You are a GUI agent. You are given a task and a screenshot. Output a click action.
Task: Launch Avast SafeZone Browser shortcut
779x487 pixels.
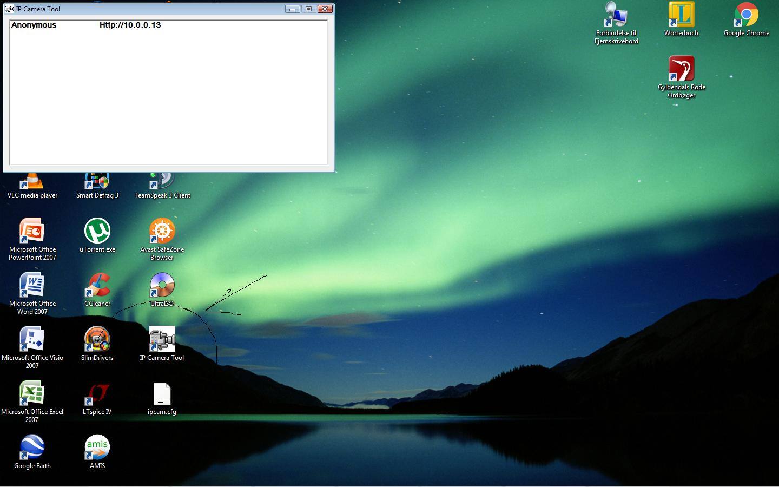[162, 231]
